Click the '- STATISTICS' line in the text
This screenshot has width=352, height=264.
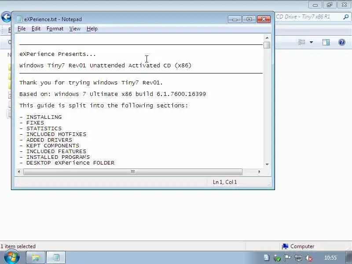click(x=40, y=128)
